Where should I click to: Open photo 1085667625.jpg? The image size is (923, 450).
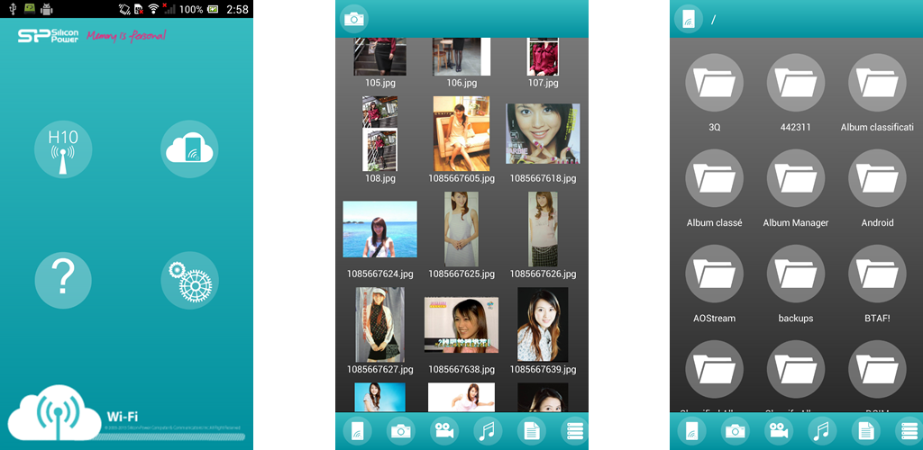(461, 229)
